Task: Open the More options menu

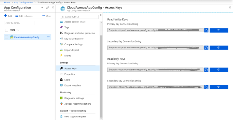Action: (46, 16)
